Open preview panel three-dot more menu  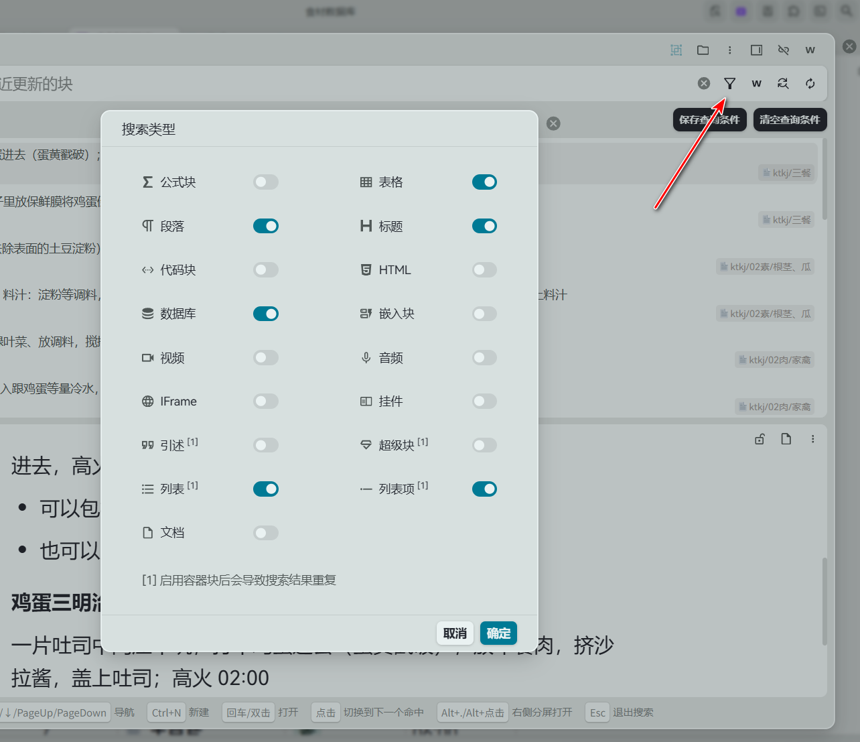tap(812, 439)
